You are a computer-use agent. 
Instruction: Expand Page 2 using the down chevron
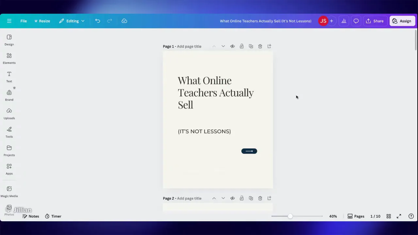(x=223, y=198)
